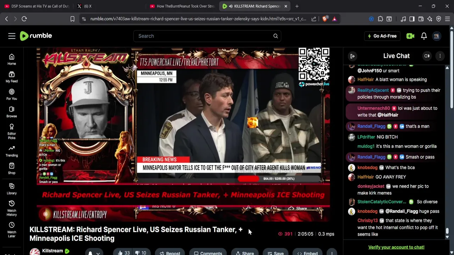Click Verify your account to chat link
Viewport: 454px width, 255px height.
point(396,247)
